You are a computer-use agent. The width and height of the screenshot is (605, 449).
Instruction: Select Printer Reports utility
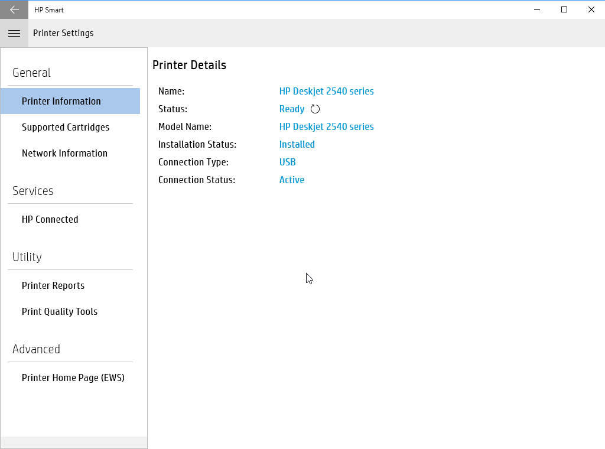pyautogui.click(x=53, y=285)
